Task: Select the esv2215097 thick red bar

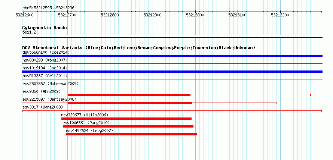Action: tap(130, 103)
